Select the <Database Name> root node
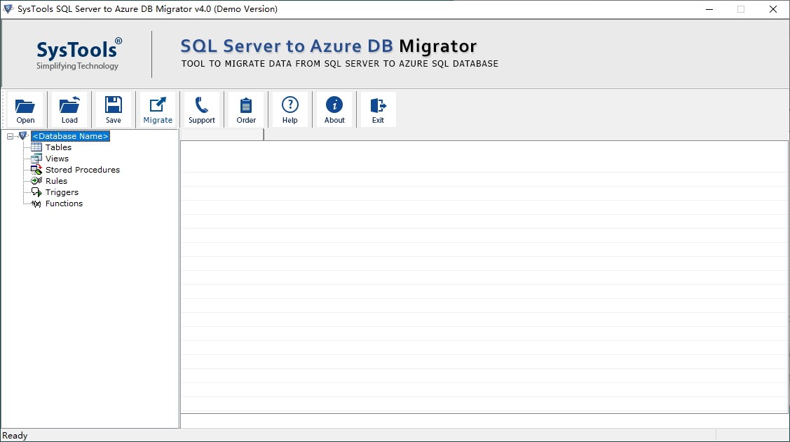The height and width of the screenshot is (442, 790). 70,136
